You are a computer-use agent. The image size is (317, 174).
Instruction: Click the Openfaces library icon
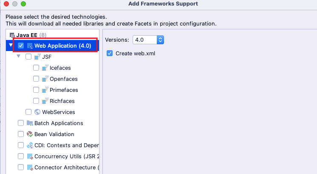tap(45, 79)
